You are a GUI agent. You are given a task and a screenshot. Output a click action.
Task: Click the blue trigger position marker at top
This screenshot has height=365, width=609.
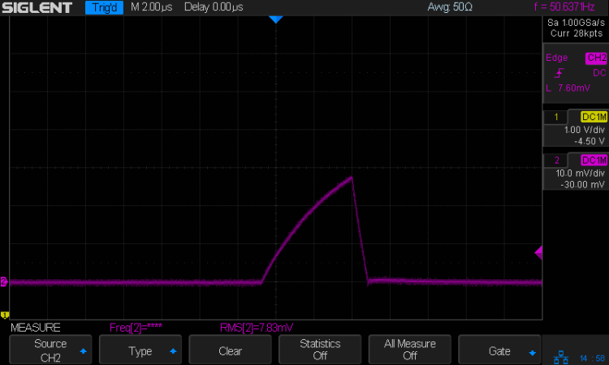coord(275,19)
